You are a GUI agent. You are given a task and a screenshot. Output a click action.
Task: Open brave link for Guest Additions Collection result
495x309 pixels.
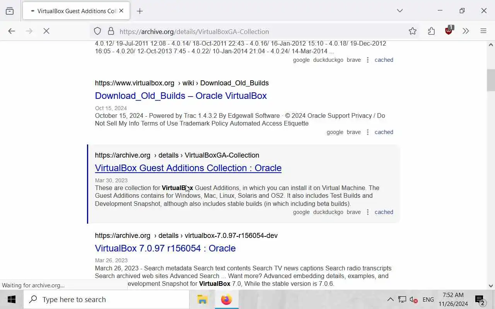tap(353, 212)
